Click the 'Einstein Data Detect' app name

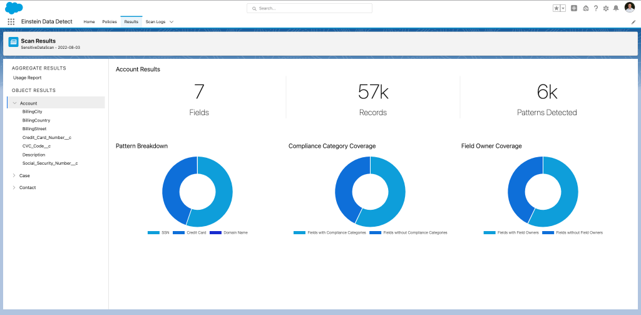[x=46, y=22]
